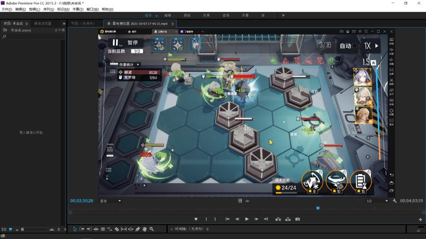The image size is (426, 239).
Task: Open the 剪辑(C) menu
Action: [x=34, y=9]
